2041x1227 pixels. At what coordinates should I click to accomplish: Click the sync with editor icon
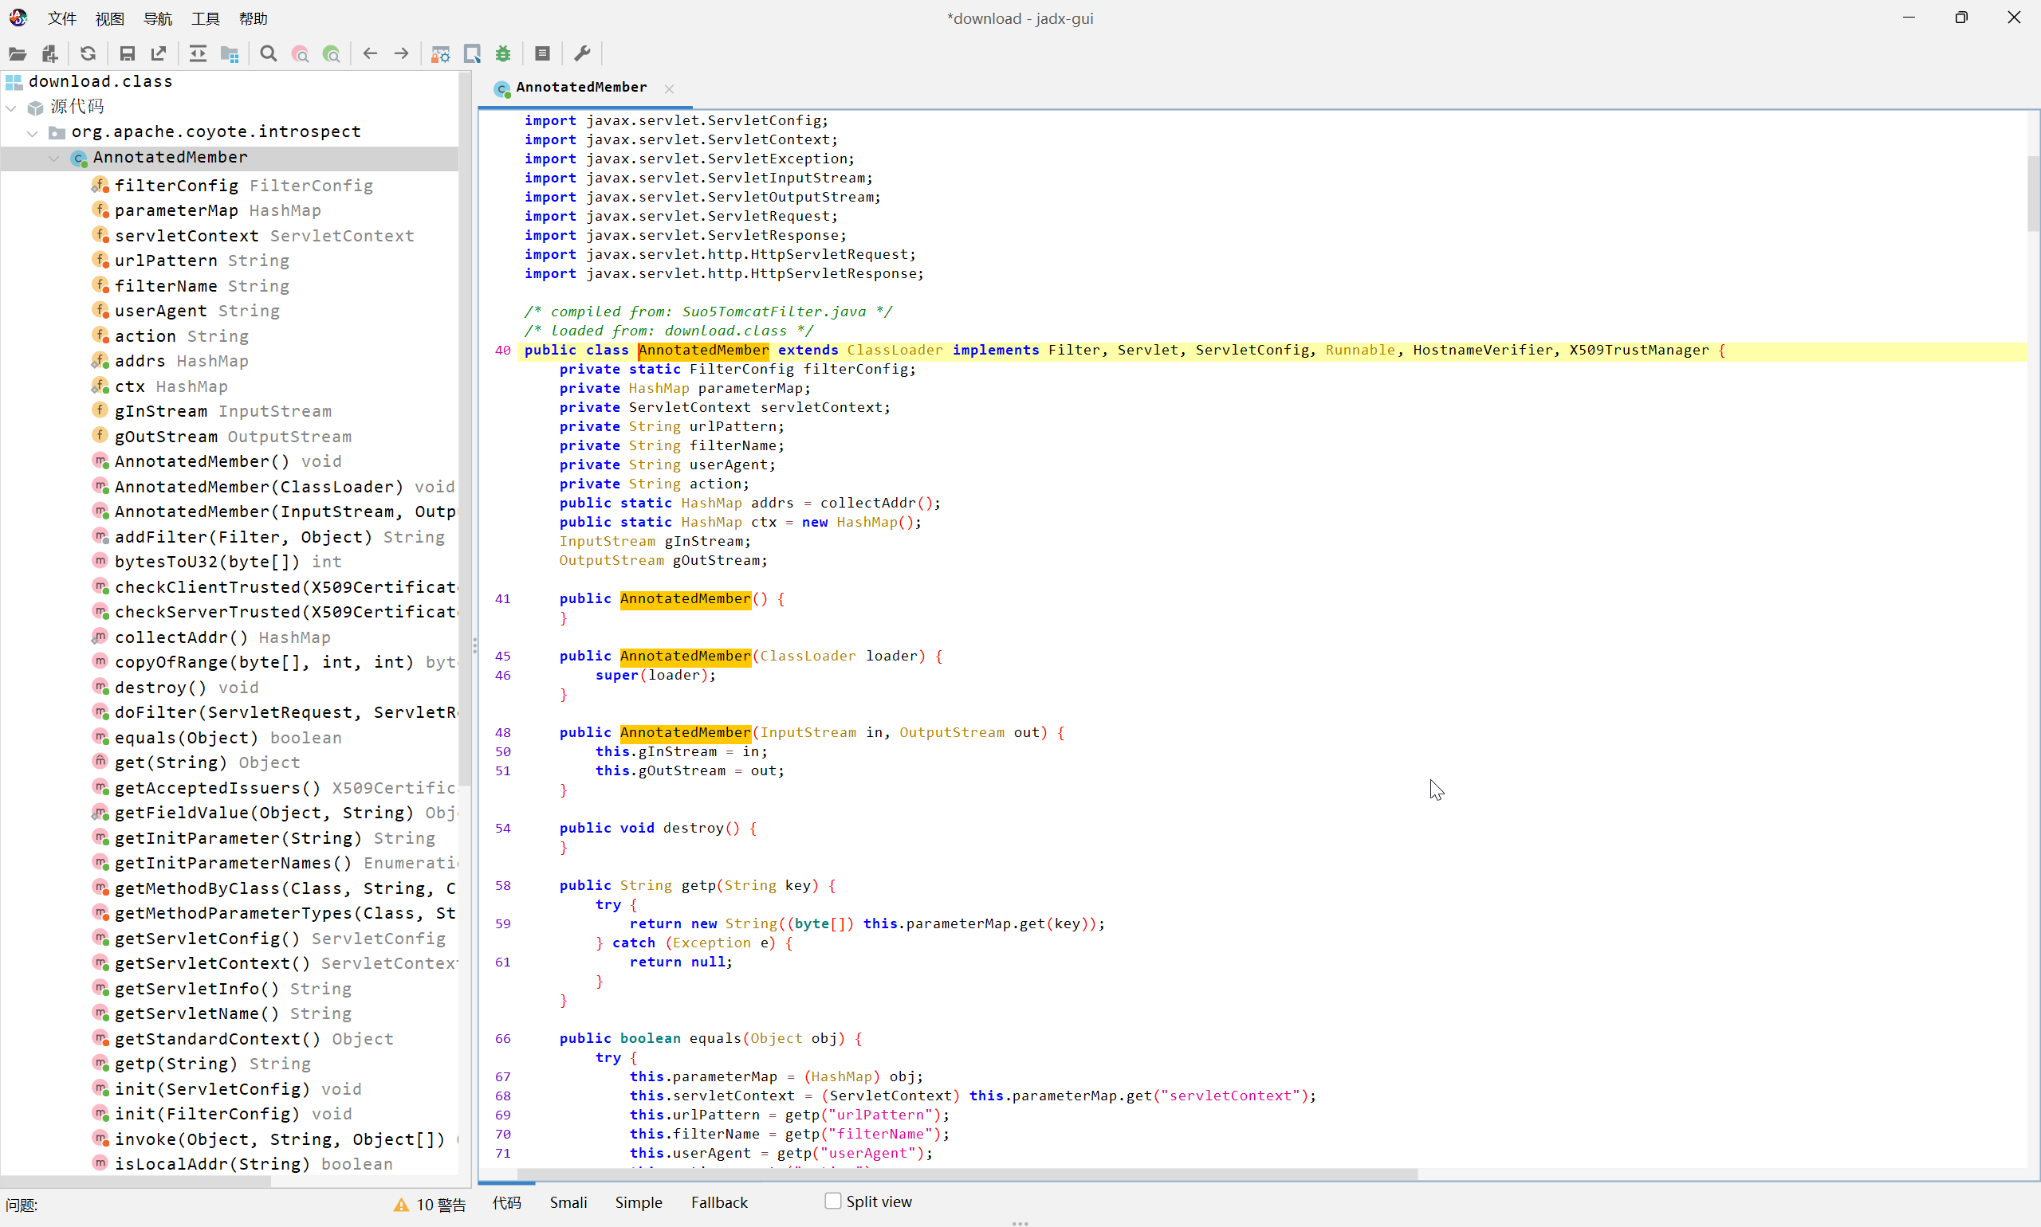[x=198, y=53]
